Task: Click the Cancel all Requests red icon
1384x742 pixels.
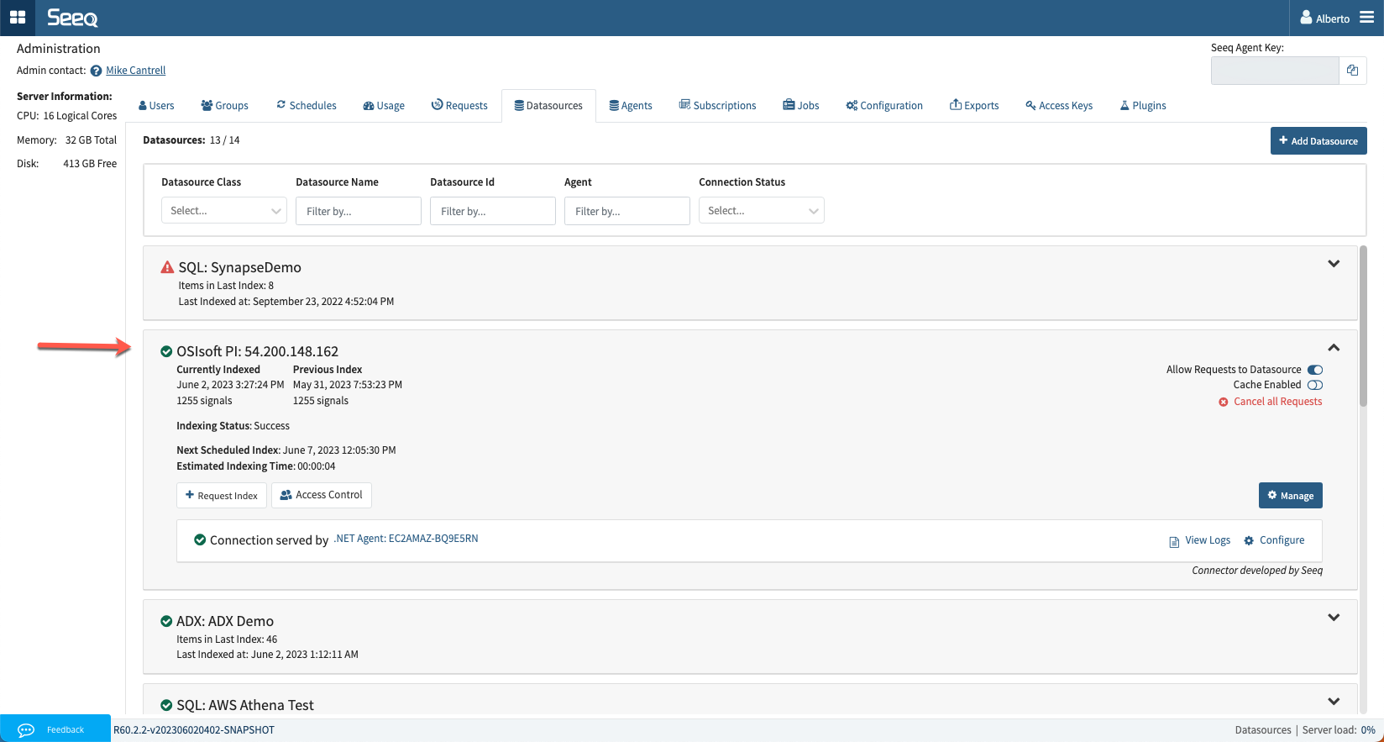Action: [1224, 403]
